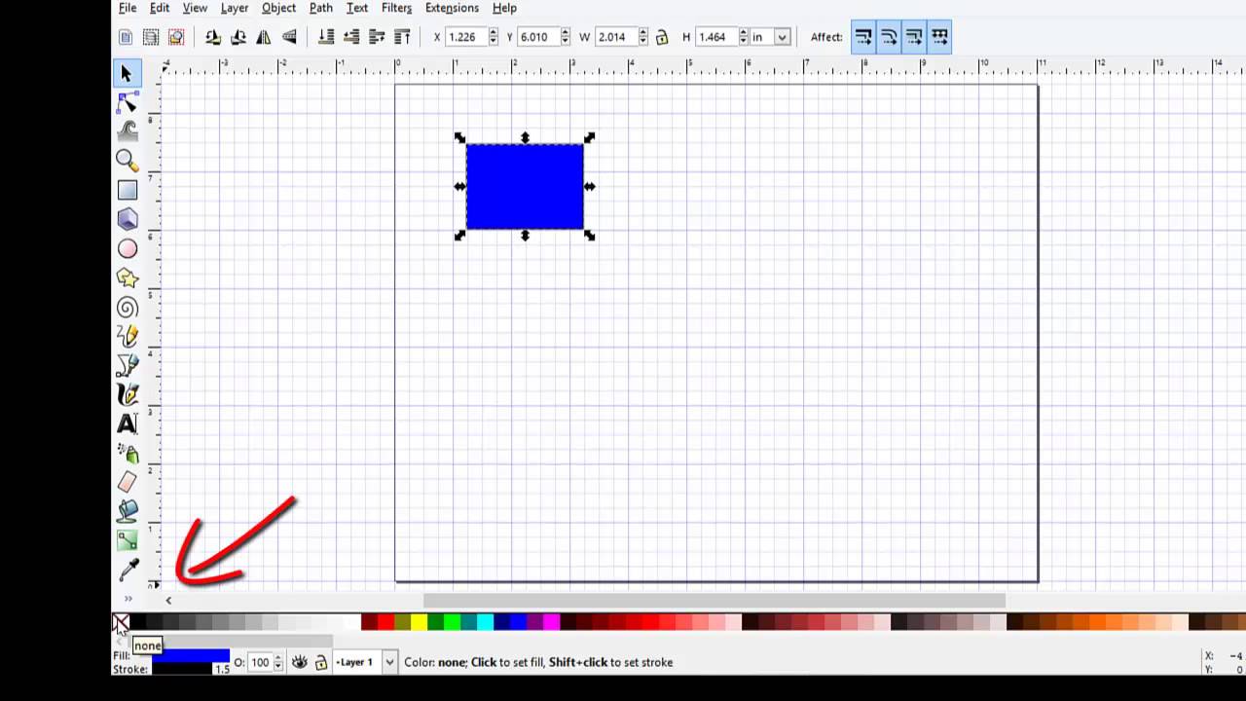This screenshot has width=1246, height=701.
Task: Select the Zoom magnifier tool
Action: [127, 160]
